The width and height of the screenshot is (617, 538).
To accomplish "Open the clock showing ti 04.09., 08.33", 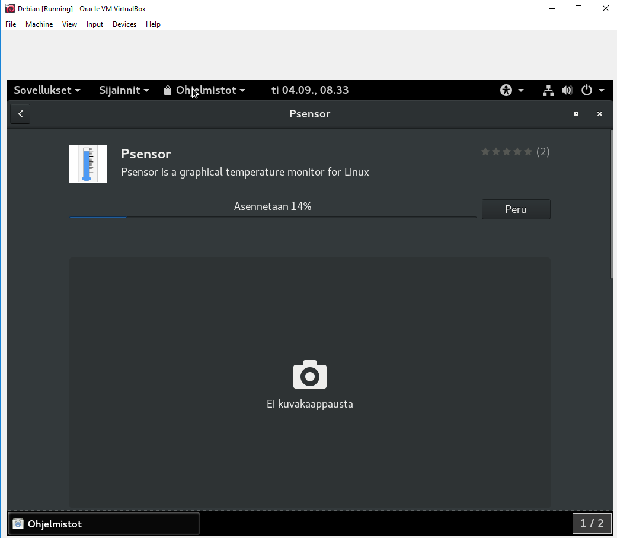I will [310, 90].
